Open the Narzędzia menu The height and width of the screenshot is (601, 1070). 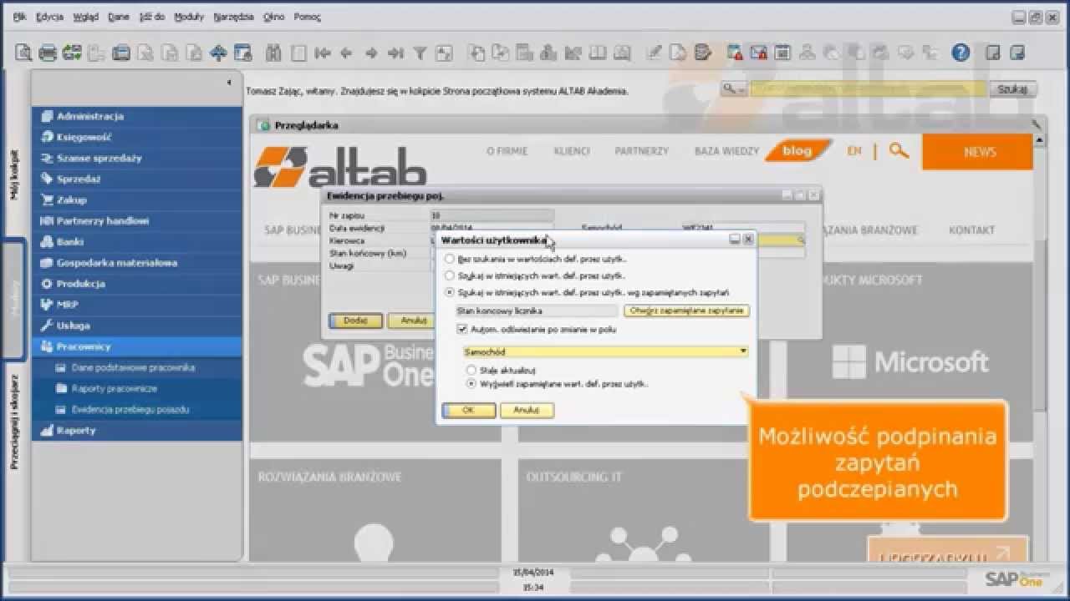click(x=233, y=17)
